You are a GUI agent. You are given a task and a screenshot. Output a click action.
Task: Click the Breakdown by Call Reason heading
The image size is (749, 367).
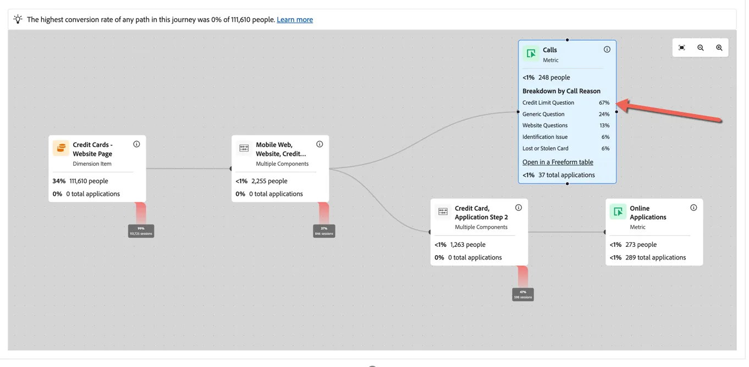[x=561, y=91]
